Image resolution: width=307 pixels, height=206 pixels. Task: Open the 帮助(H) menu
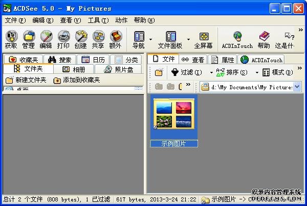(144, 20)
